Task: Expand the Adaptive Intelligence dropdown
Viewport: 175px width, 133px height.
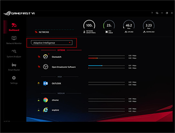Action: coord(52,43)
